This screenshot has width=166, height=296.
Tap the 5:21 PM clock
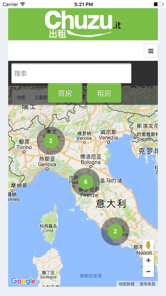coord(84,4)
